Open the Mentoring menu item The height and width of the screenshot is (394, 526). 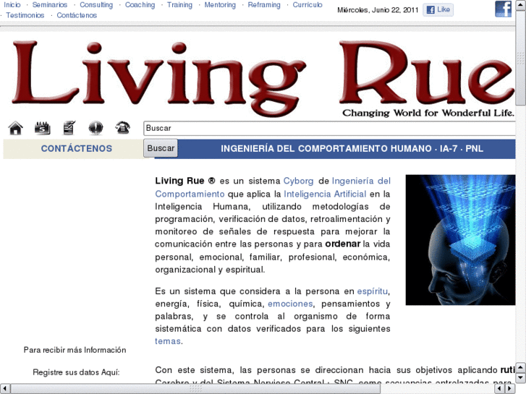coord(220,5)
